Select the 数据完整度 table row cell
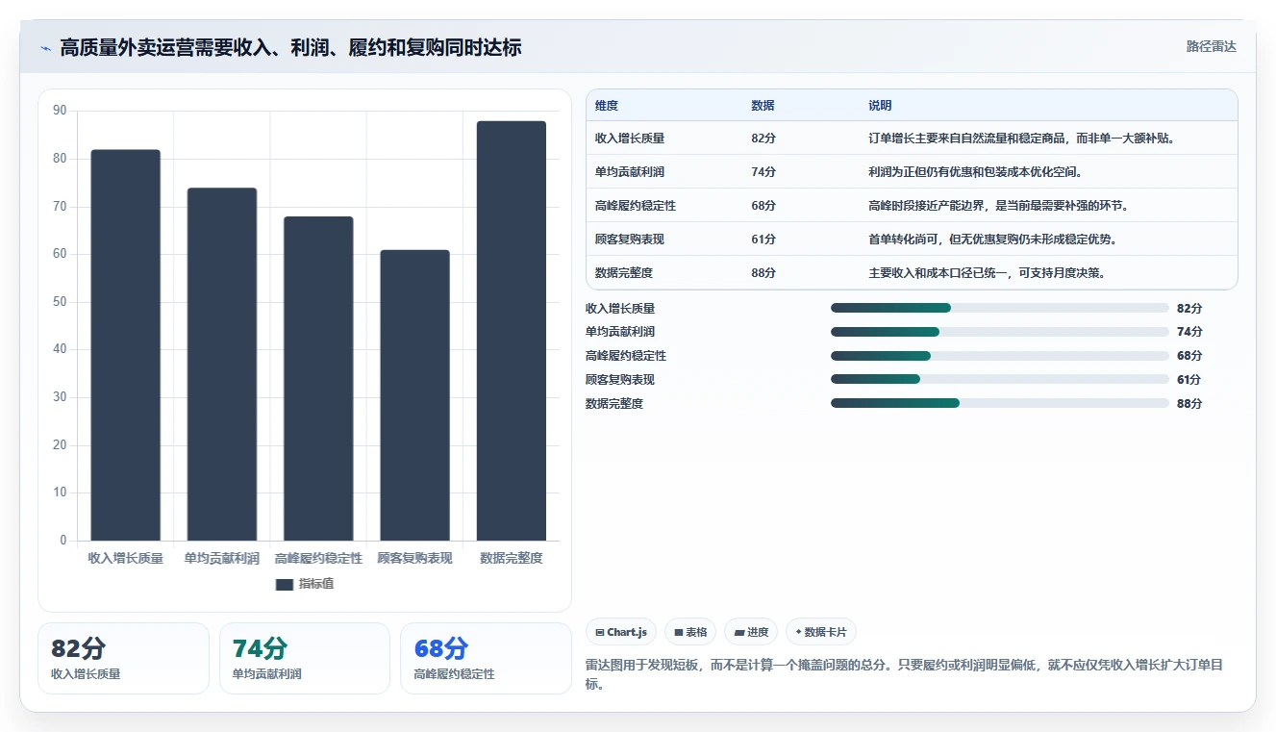Image resolution: width=1276 pixels, height=732 pixels. [624, 273]
